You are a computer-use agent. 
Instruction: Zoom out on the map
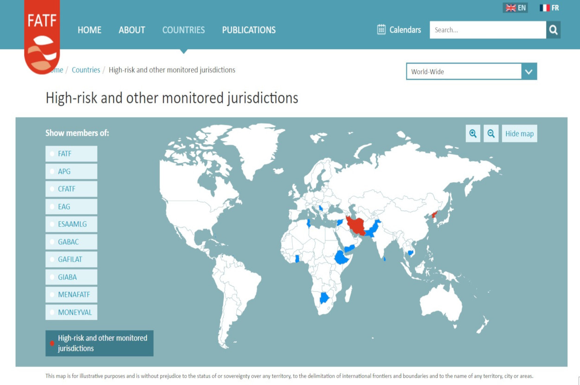[x=491, y=134]
